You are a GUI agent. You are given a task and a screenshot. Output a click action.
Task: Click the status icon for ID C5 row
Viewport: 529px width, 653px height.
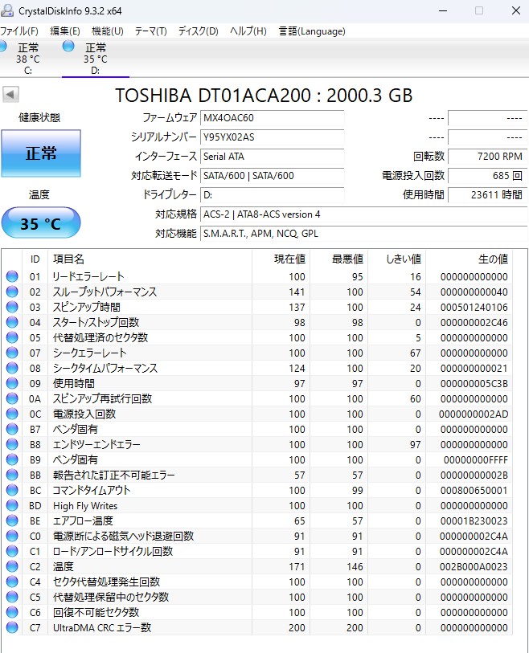click(12, 597)
